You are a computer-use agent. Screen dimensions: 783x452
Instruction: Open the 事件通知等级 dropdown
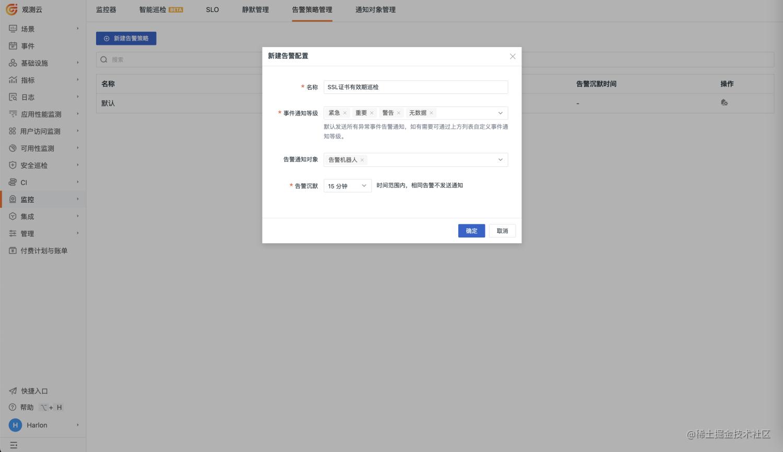coord(500,113)
